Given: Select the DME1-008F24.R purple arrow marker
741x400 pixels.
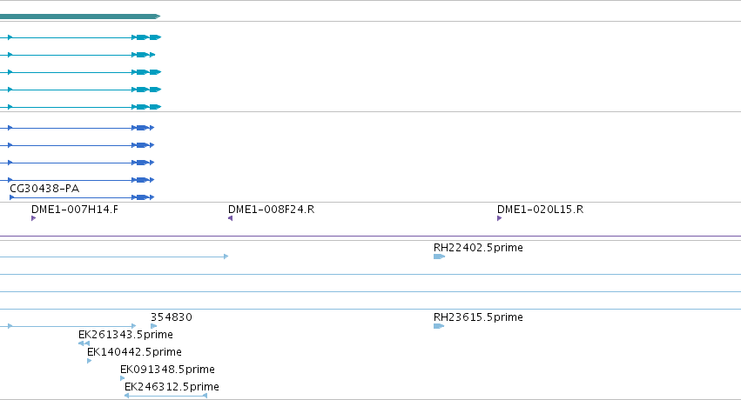Looking at the screenshot, I should [230, 218].
